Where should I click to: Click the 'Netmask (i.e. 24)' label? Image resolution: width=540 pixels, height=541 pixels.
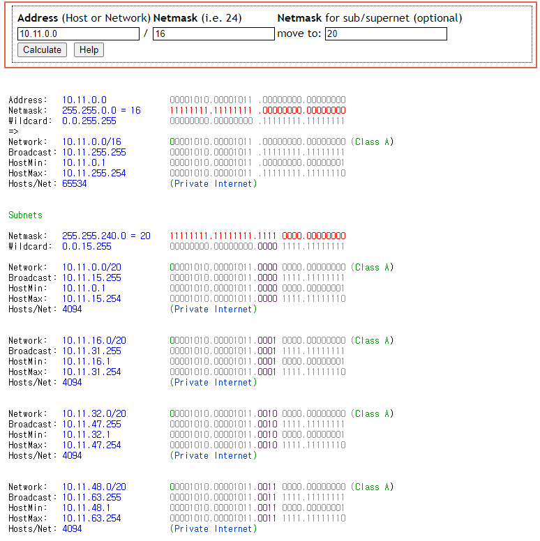[x=197, y=18]
